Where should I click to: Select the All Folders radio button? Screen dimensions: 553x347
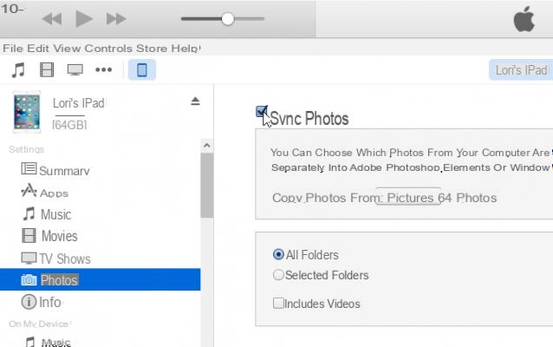pos(278,254)
